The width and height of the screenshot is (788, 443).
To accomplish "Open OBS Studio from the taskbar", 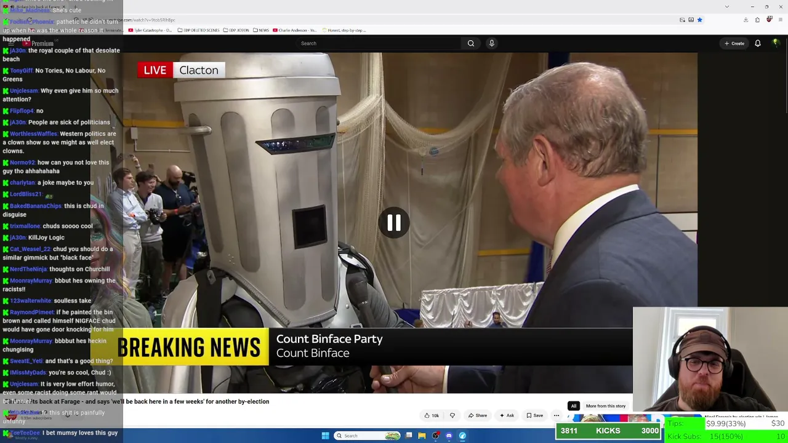I will [435, 436].
